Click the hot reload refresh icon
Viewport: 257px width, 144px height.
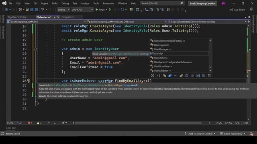[122, 10]
